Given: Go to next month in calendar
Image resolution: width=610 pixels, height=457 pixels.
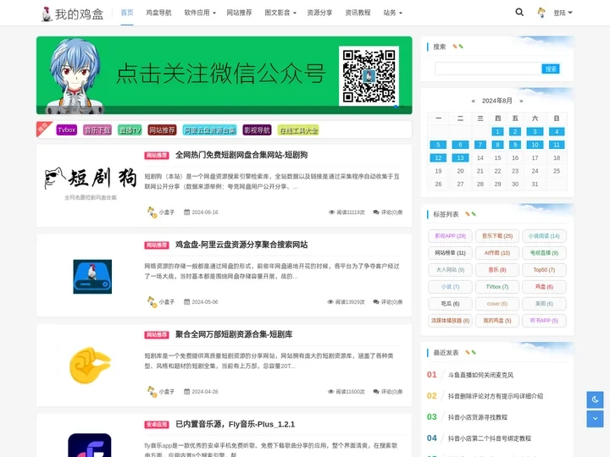Looking at the screenshot, I should [521, 101].
